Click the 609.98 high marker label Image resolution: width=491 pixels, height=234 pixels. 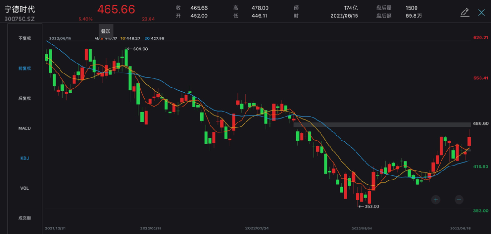tap(140, 49)
